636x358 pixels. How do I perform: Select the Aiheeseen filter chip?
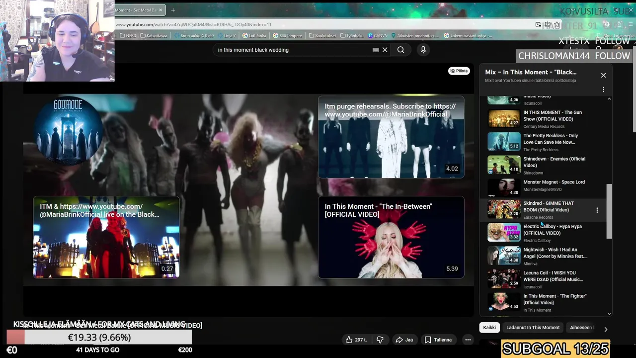pos(581,328)
